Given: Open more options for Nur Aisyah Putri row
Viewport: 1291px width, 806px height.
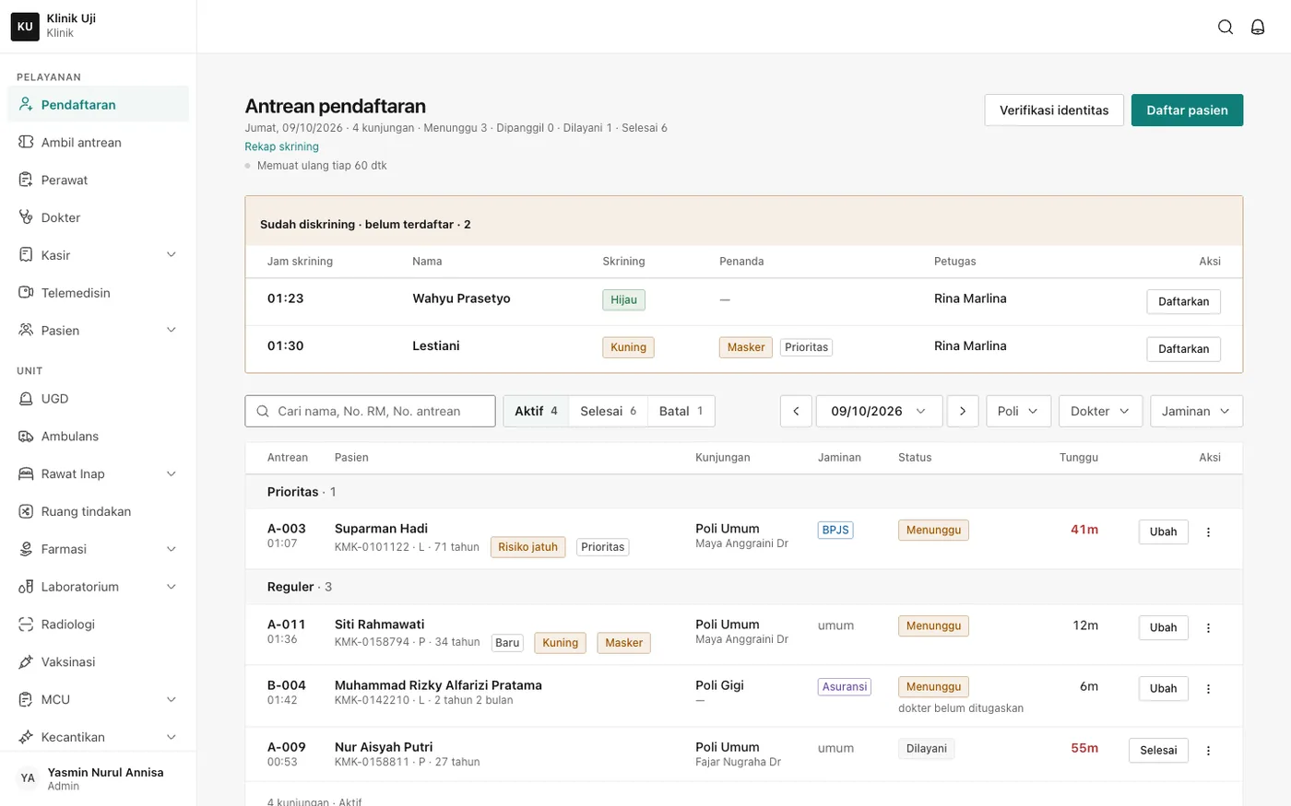Looking at the screenshot, I should (x=1208, y=751).
